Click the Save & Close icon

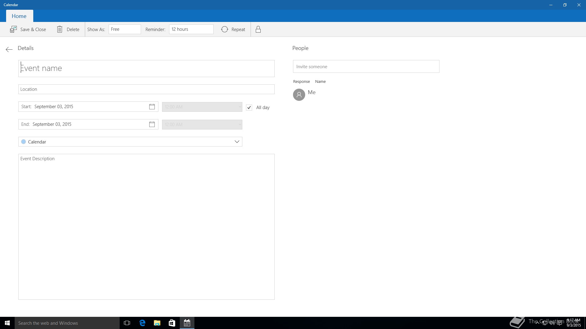[x=13, y=29]
